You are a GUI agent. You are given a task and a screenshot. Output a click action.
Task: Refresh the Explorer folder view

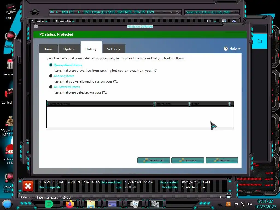point(177,12)
